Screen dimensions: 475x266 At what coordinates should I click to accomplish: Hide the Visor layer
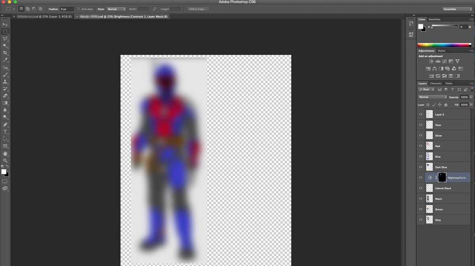pos(421,125)
